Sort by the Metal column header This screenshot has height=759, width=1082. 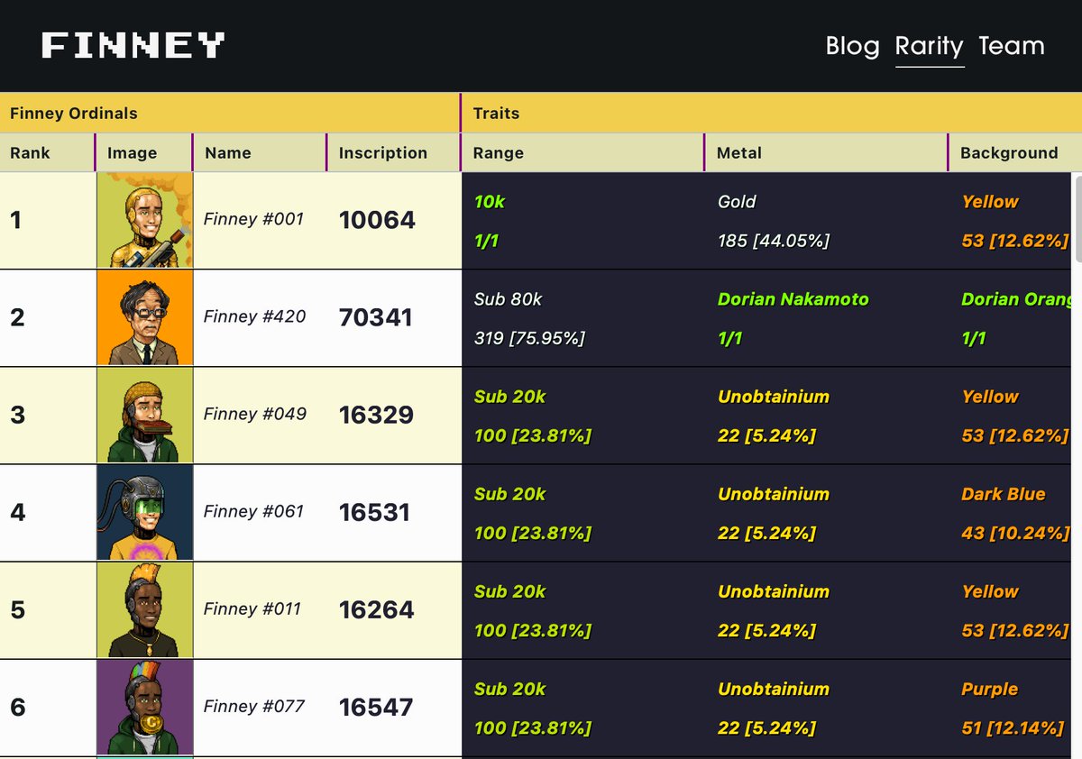[x=826, y=152]
